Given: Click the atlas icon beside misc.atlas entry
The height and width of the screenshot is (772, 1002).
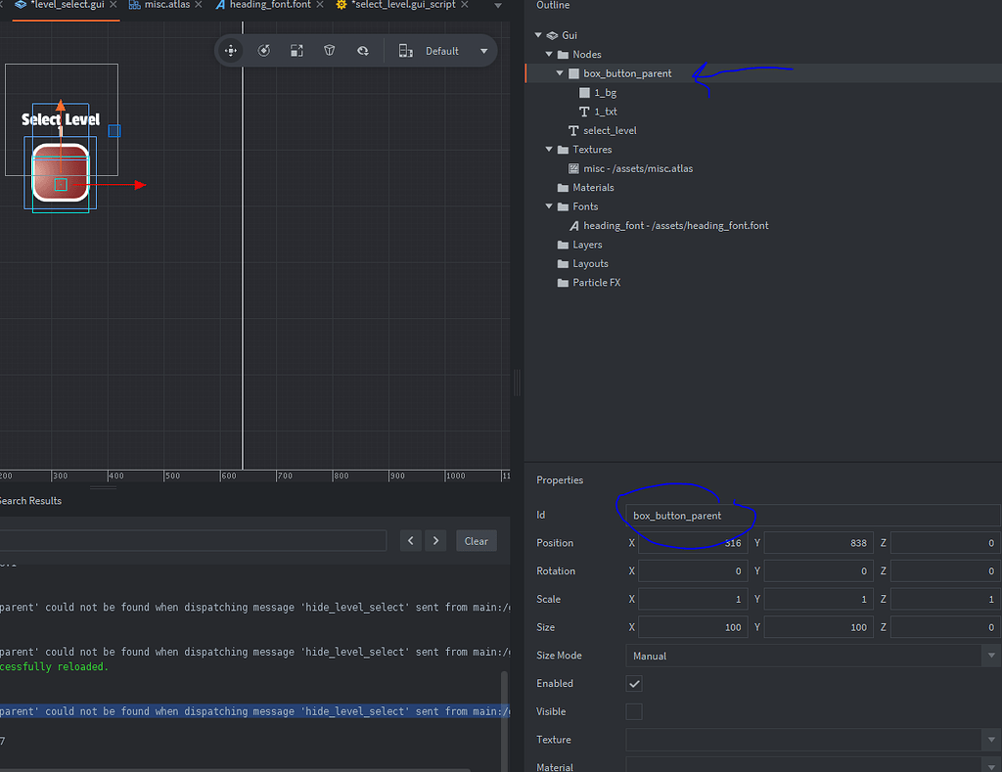Looking at the screenshot, I should (572, 167).
